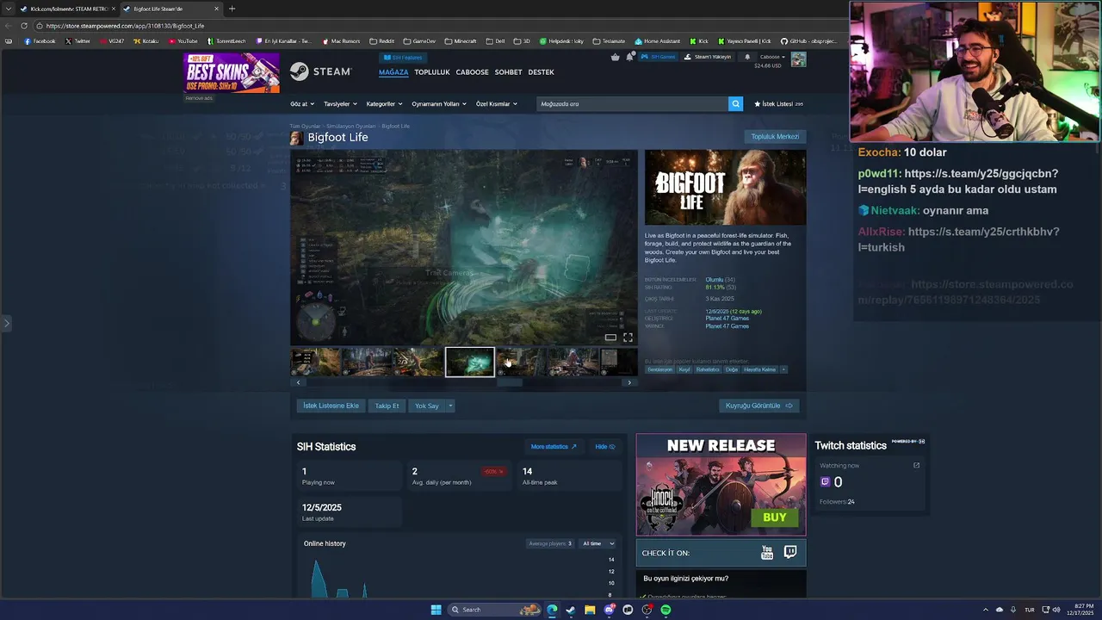The width and height of the screenshot is (1102, 620).
Task: Open the Yok Say dropdown arrow
Action: (x=450, y=406)
